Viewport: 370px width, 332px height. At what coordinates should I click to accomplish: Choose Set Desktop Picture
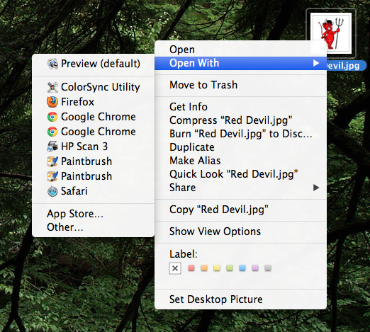coord(240,299)
